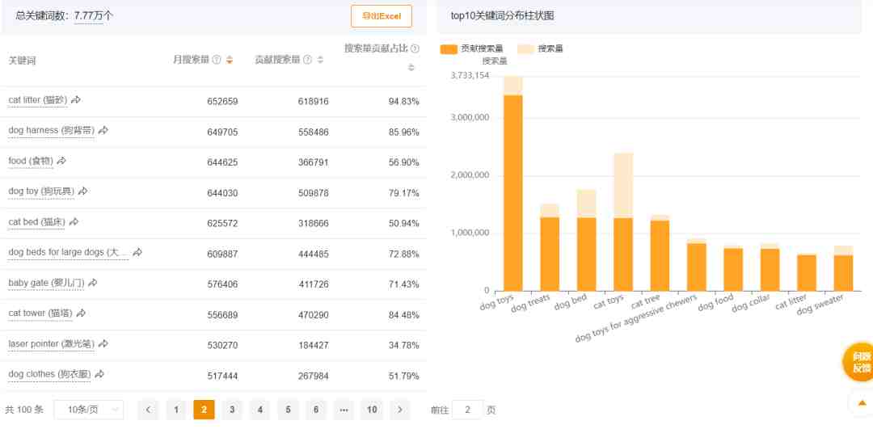
Task: Click back-to-top arrow button
Action: click(862, 403)
